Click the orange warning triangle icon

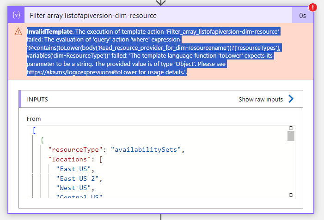point(18,31)
